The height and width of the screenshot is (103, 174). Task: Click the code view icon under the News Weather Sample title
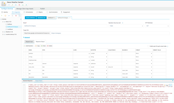point(9,5)
